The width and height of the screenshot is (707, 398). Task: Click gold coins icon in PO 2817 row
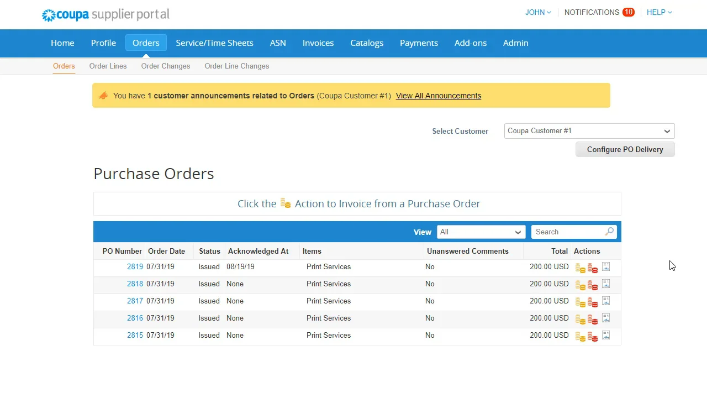point(580,302)
